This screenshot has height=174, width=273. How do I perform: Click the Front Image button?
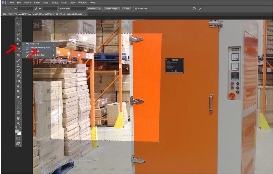coord(112,9)
